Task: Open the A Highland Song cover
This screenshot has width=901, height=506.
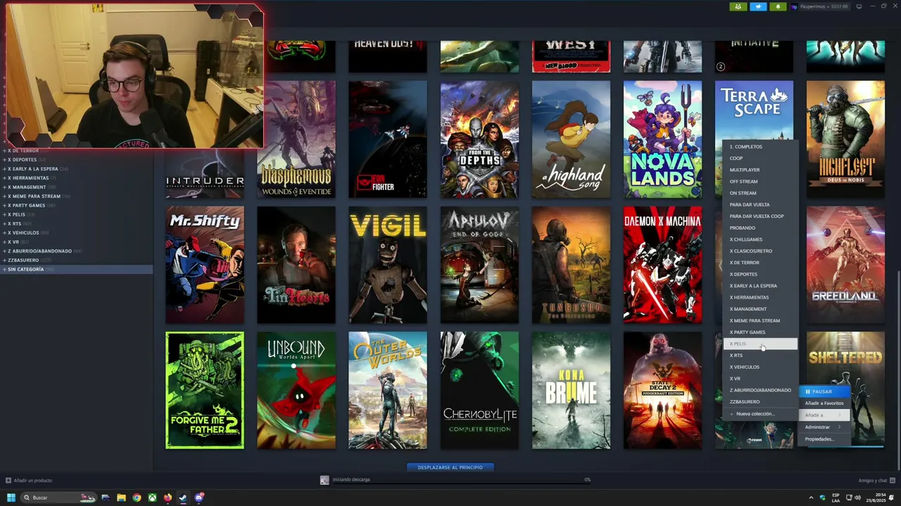Action: 571,139
